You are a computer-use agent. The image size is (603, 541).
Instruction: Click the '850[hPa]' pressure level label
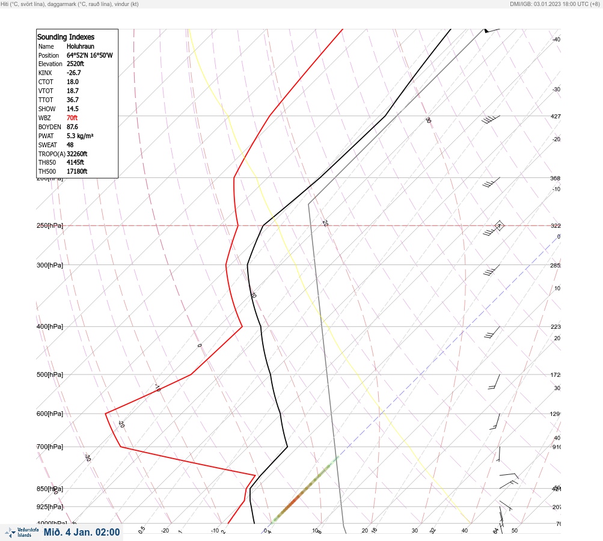pos(50,489)
